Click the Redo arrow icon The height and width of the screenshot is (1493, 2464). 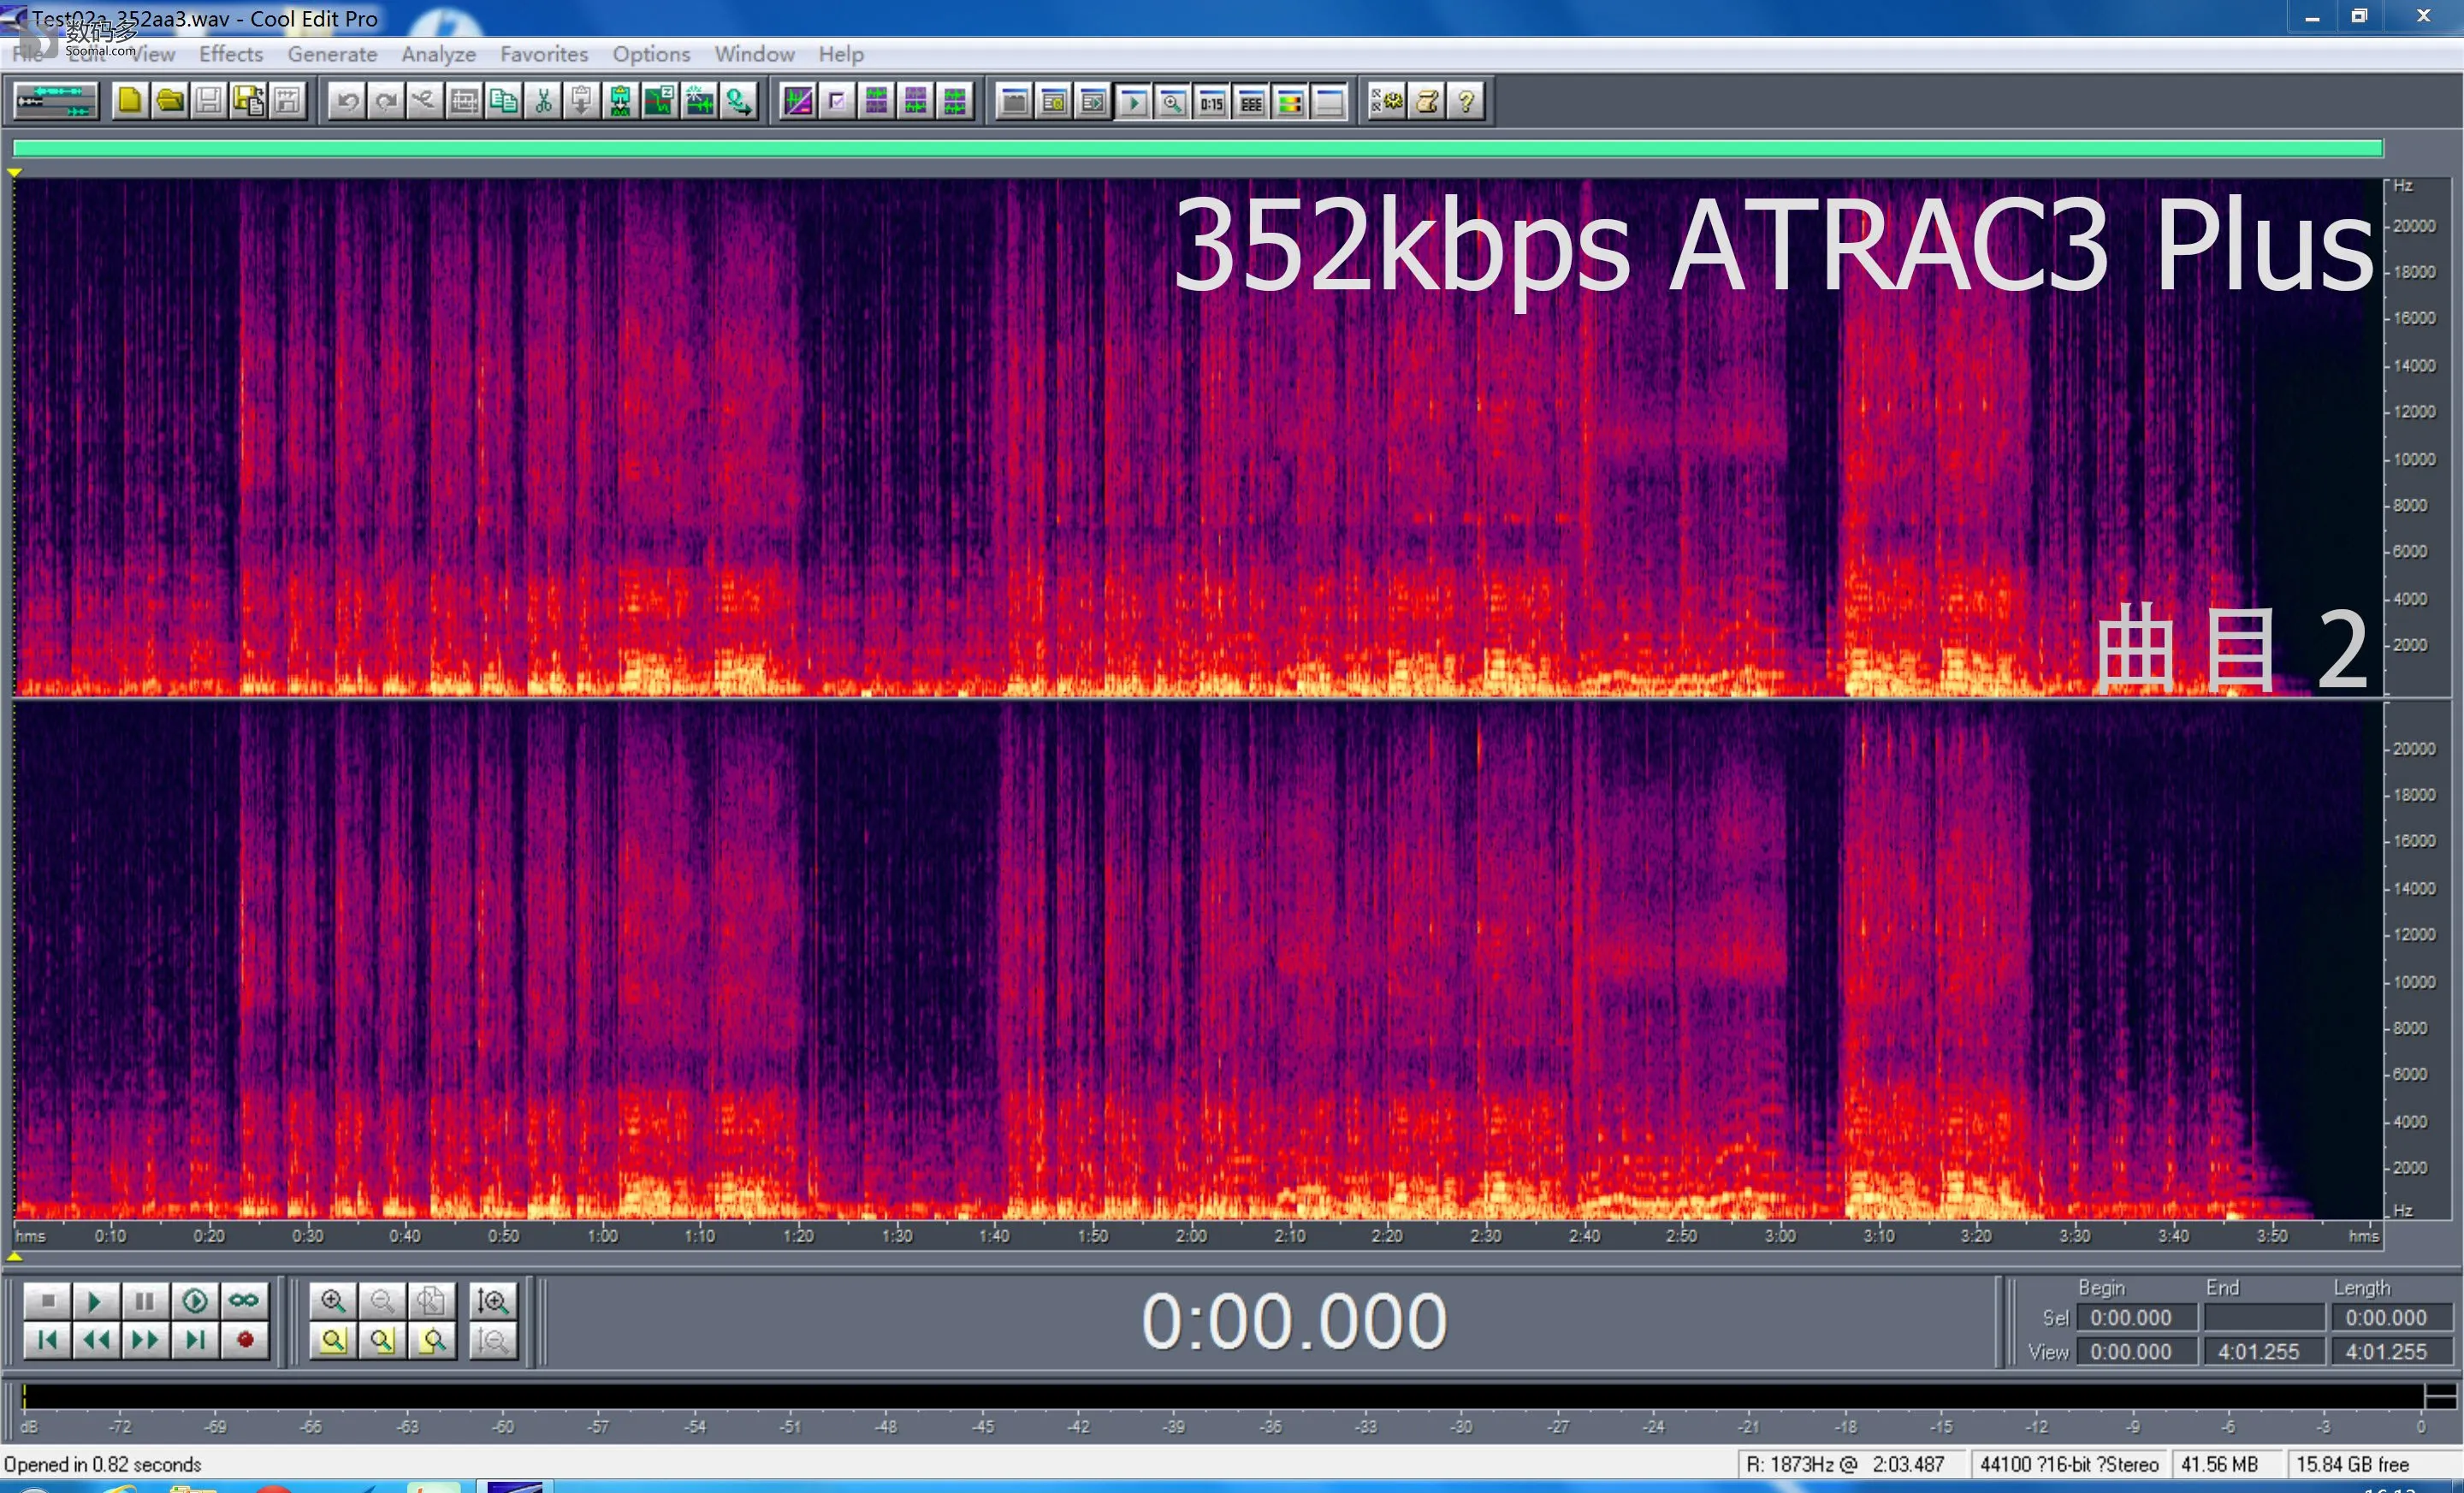coord(386,101)
